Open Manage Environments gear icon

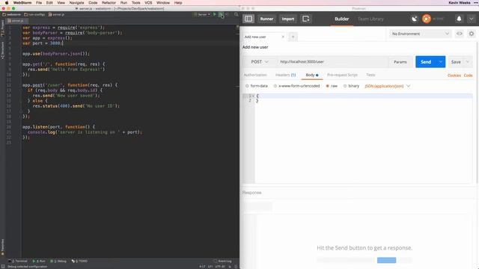pos(472,34)
